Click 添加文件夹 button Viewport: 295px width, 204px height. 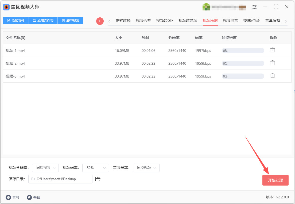(43, 21)
